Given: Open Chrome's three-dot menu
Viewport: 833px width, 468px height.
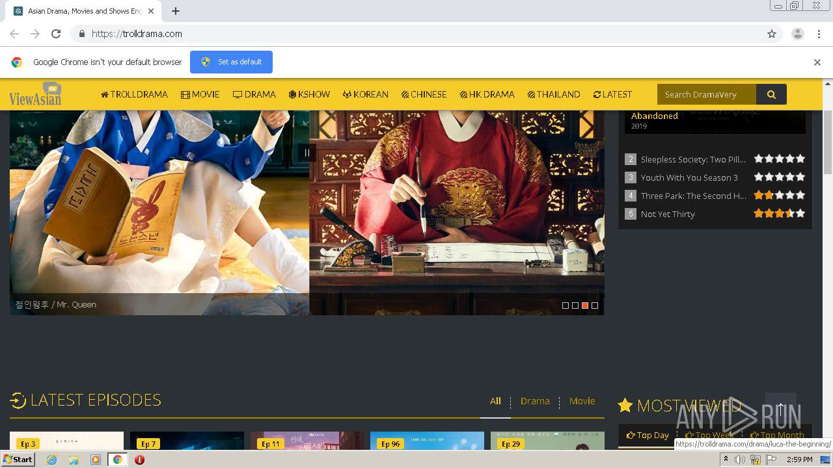Looking at the screenshot, I should 819,34.
